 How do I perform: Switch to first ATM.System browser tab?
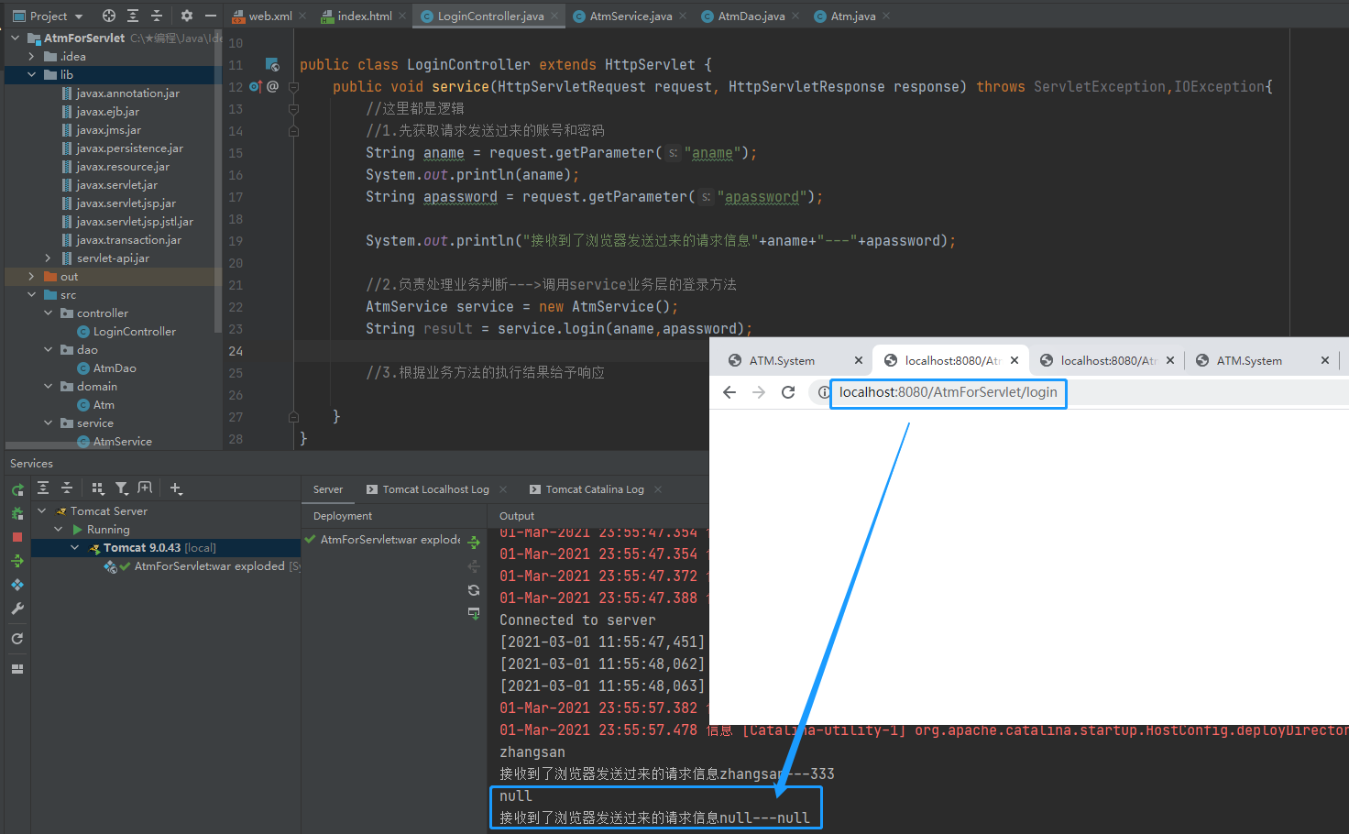click(x=795, y=360)
